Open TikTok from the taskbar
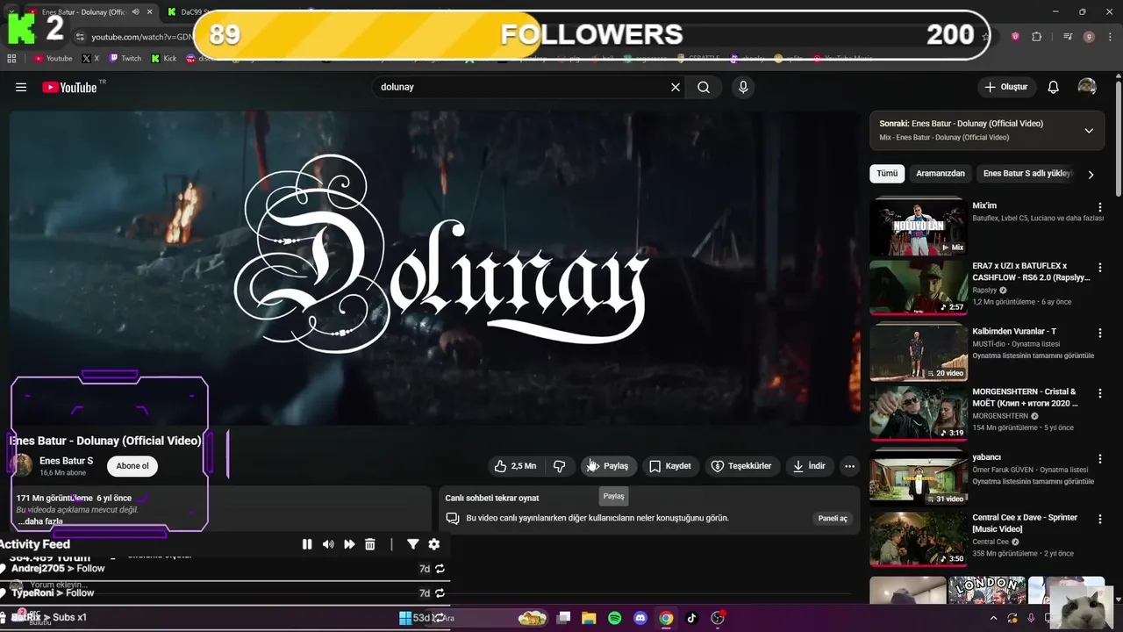The width and height of the screenshot is (1123, 632). pyautogui.click(x=691, y=618)
